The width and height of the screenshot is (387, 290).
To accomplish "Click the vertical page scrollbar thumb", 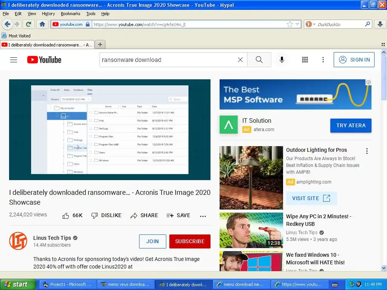I will tap(384, 78).
